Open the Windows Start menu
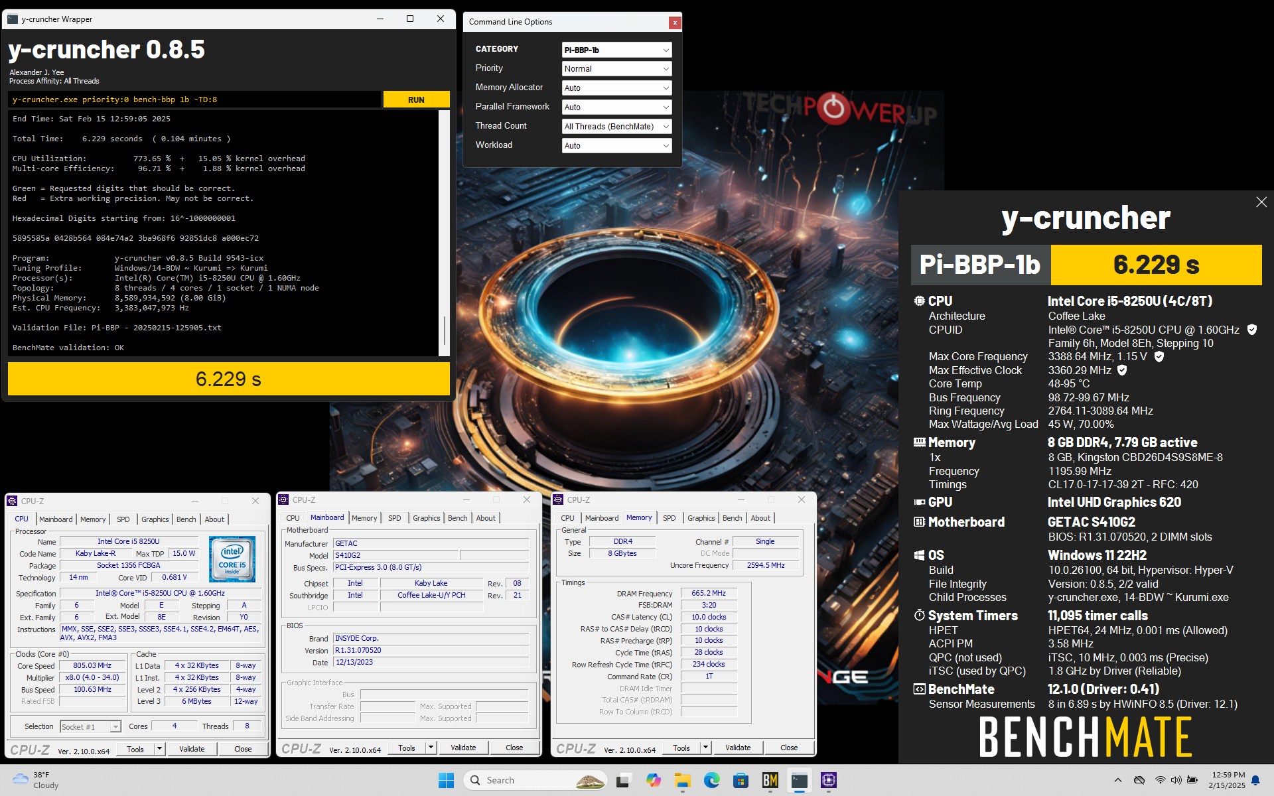Image resolution: width=1274 pixels, height=796 pixels. 446,780
